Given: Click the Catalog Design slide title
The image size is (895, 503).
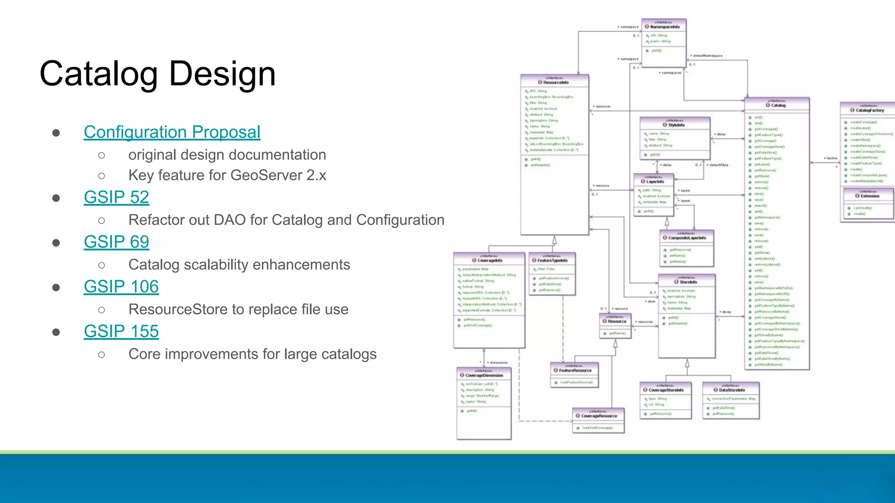Looking at the screenshot, I should (157, 74).
